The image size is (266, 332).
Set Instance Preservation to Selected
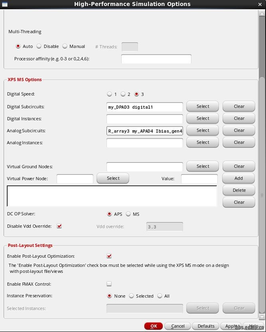pos(132,296)
